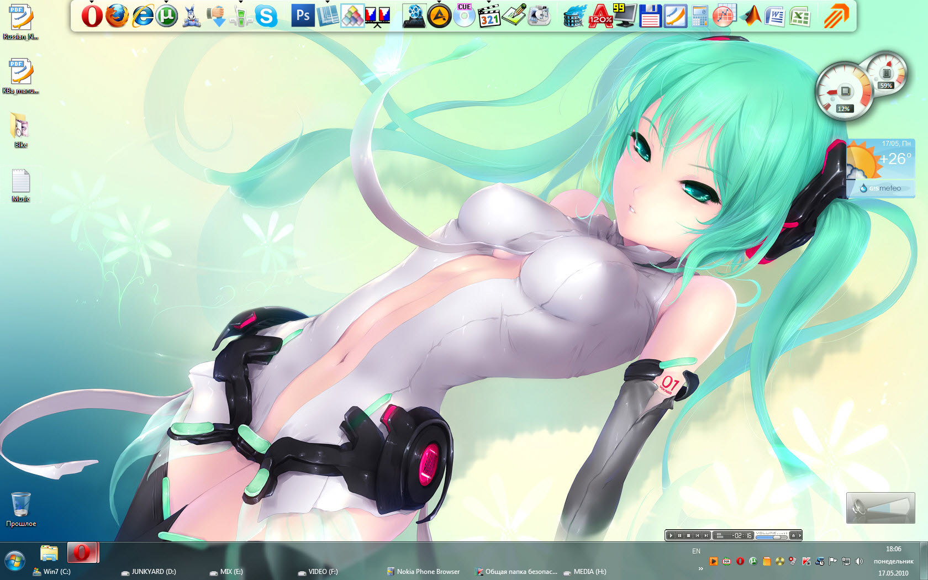Screen dimensions: 928x580
Task: Open the Win7 (C:) toolbar
Action: (52, 572)
